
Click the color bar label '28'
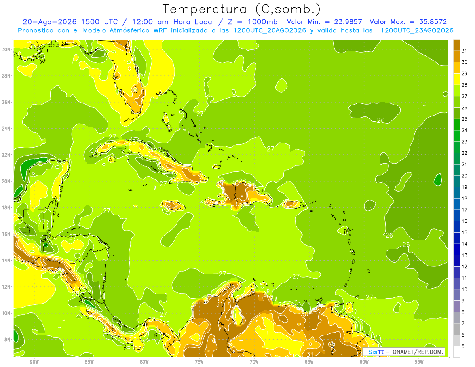point(465,85)
